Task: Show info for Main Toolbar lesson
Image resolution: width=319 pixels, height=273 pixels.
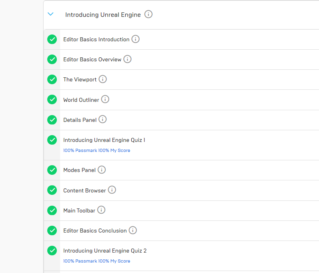Action: tap(101, 210)
